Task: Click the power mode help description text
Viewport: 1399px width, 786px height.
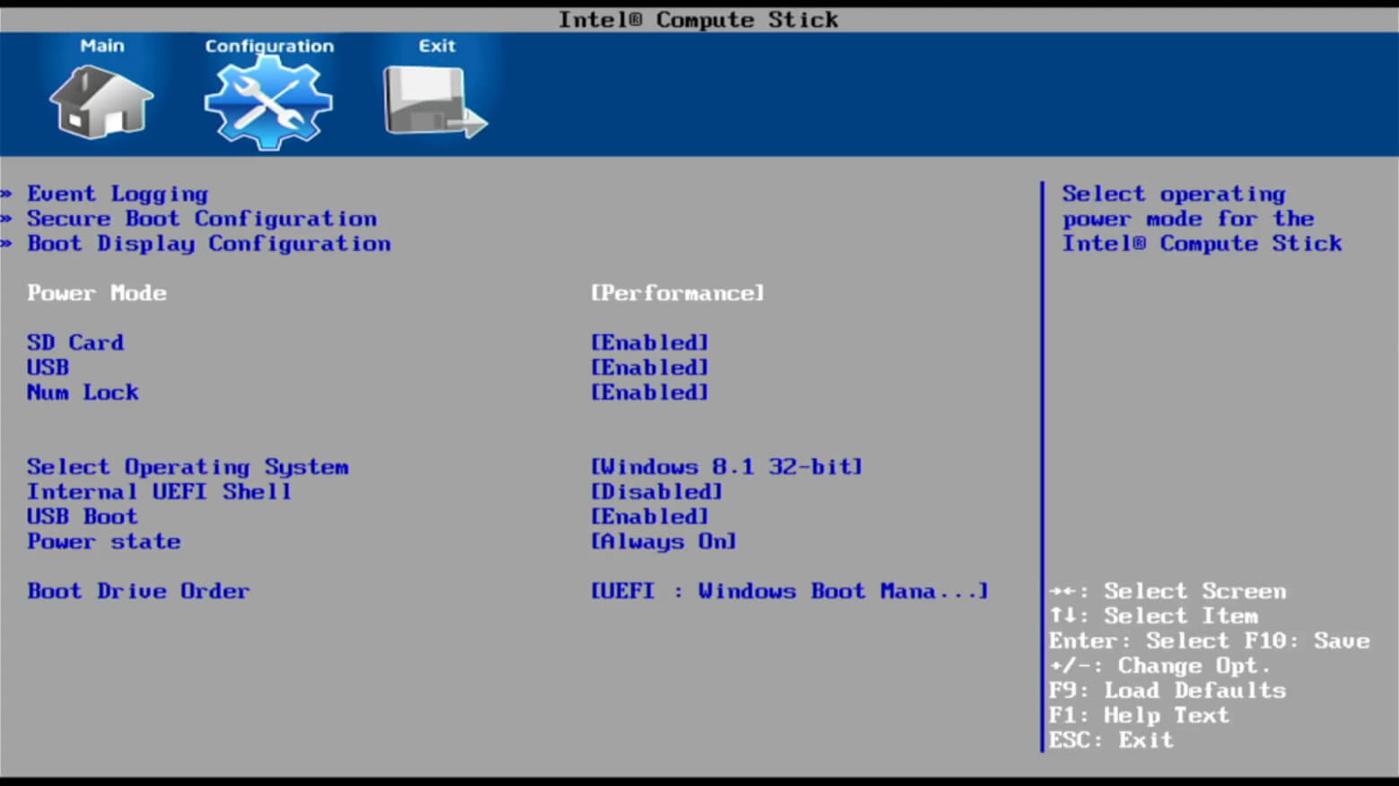Action: point(1202,219)
